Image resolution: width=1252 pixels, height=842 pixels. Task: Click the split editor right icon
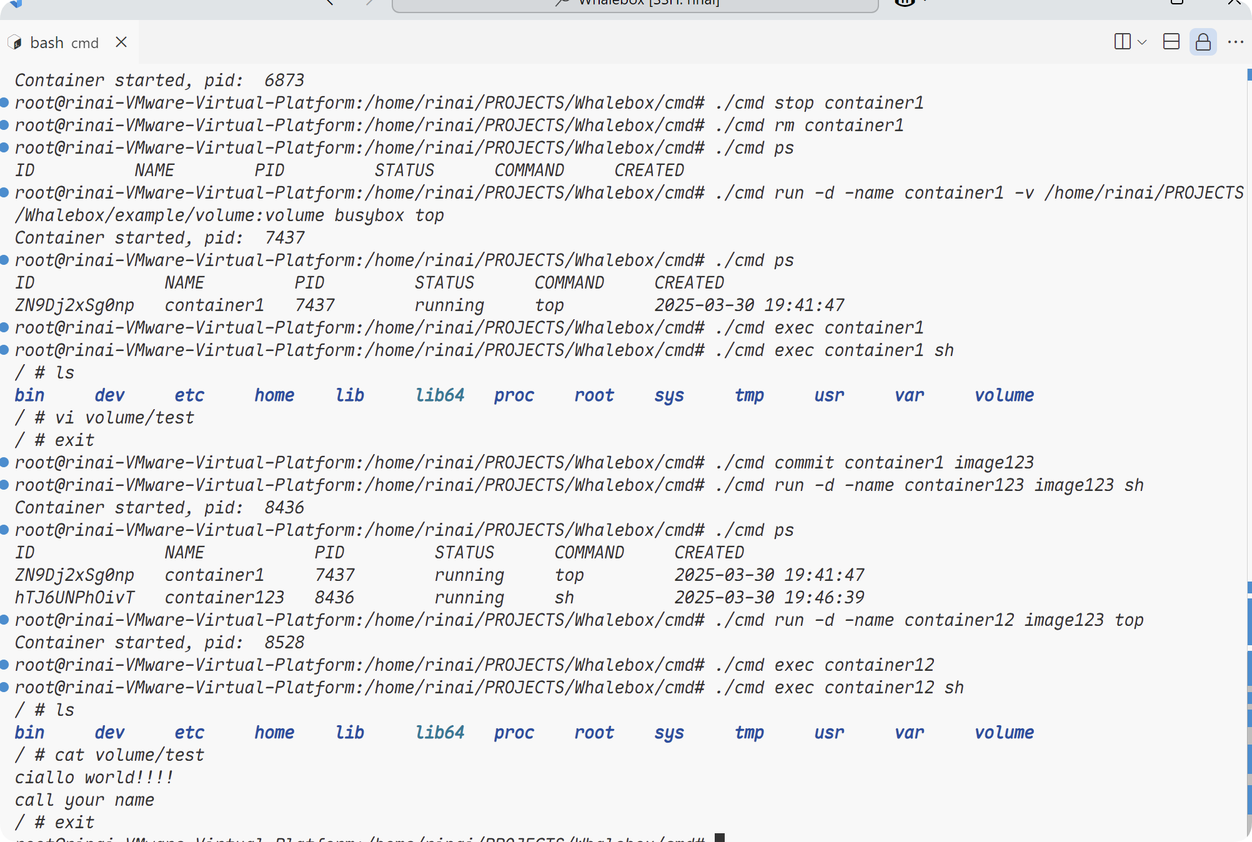[1122, 42]
